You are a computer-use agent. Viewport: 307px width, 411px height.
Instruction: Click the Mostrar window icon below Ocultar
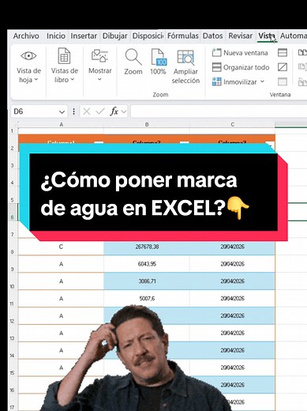coord(283,82)
